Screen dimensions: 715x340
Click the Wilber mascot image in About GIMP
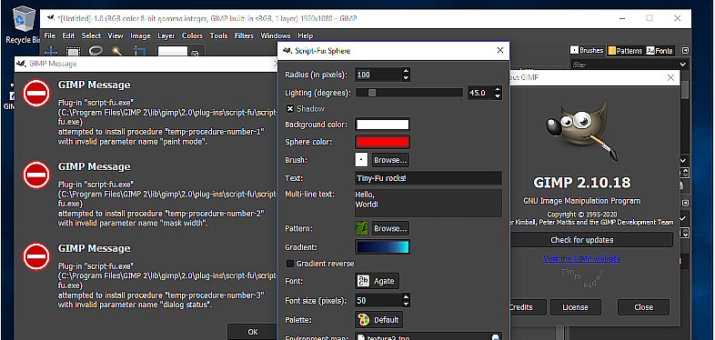(x=582, y=131)
